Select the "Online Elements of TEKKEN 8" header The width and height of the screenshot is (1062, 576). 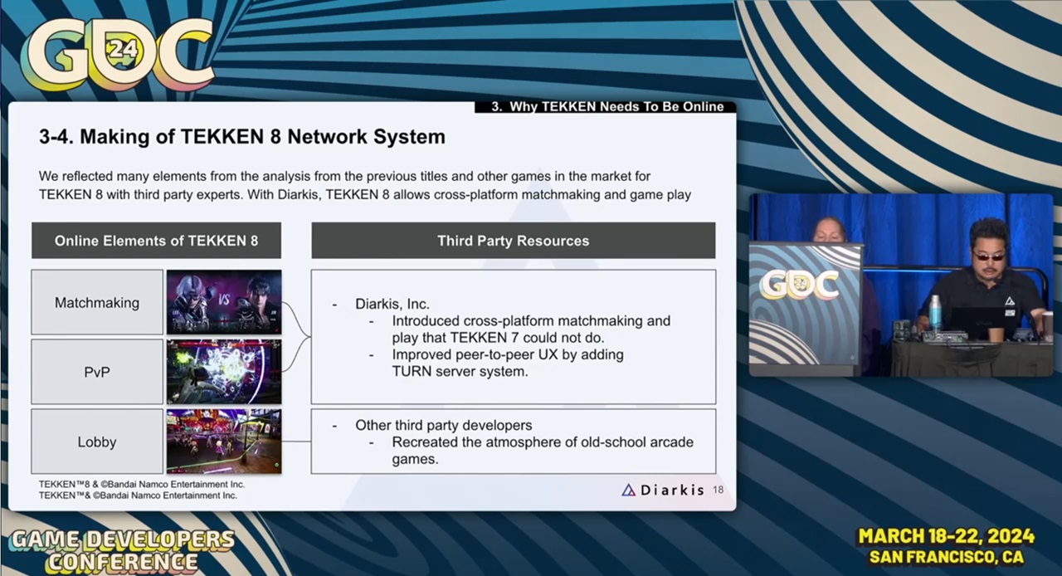pyautogui.click(x=156, y=241)
